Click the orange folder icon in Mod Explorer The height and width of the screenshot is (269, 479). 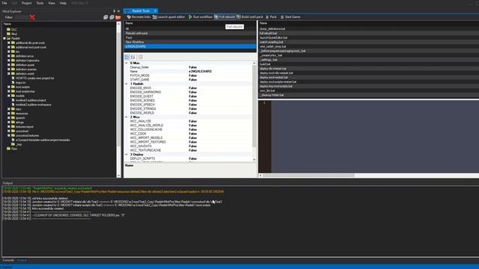pos(118,17)
